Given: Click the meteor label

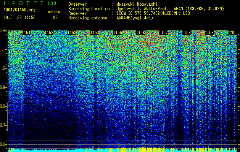Looking at the screenshot, I should [x=54, y=12].
